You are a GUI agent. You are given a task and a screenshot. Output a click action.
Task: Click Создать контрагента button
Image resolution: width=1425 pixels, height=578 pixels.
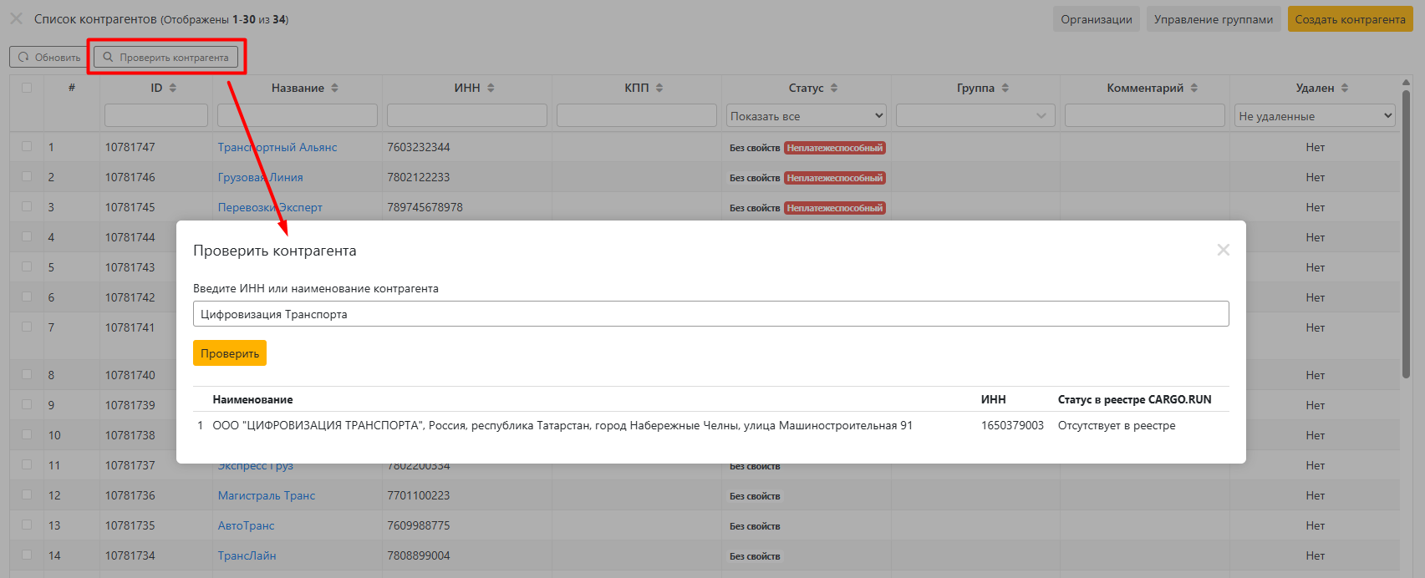pos(1350,19)
